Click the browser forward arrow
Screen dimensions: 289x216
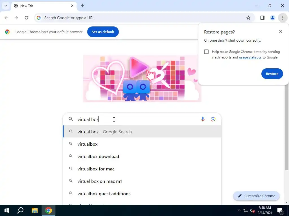point(16,18)
